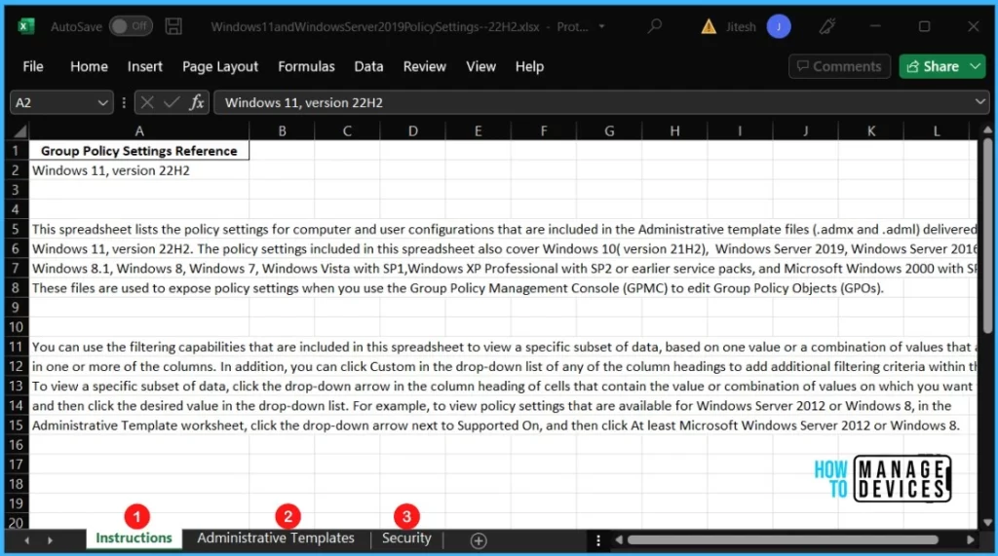Expand the Share dropdown arrow

click(976, 66)
